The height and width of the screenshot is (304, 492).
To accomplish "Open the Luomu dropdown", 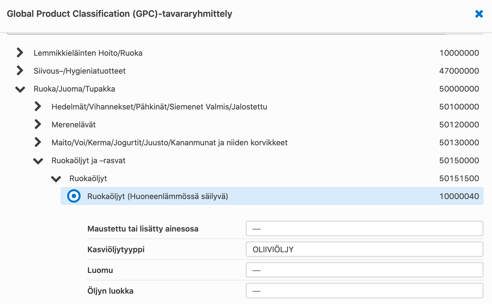I will 364,270.
